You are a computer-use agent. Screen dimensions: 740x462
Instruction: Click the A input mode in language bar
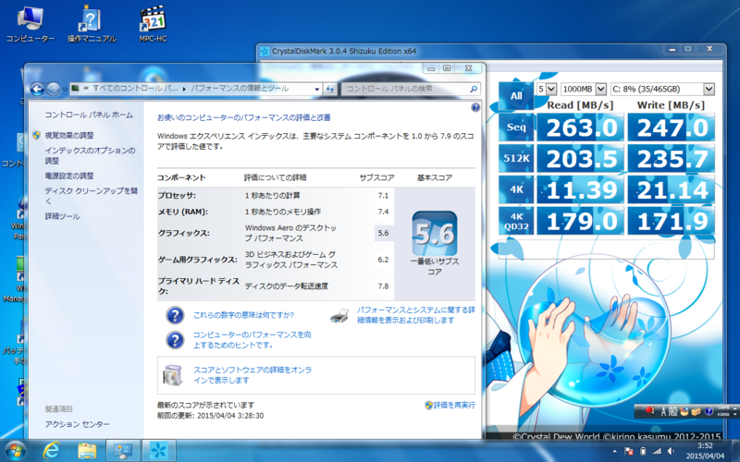click(662, 411)
